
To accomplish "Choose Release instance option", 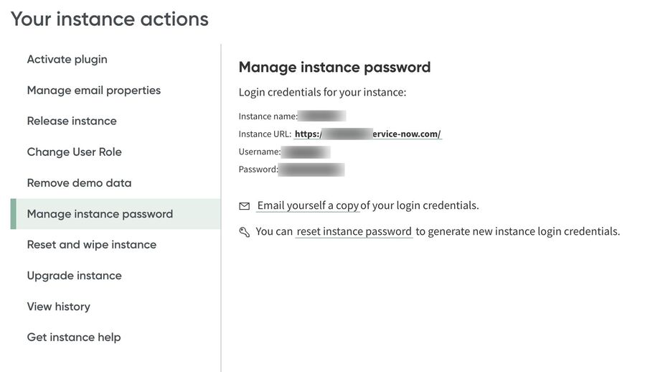I will coord(72,121).
